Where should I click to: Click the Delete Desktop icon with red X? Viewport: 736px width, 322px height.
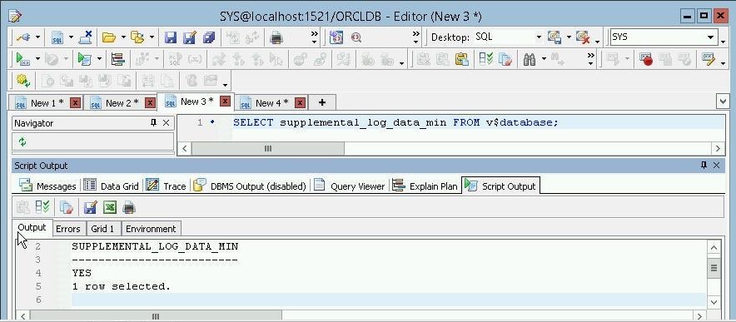(x=583, y=37)
